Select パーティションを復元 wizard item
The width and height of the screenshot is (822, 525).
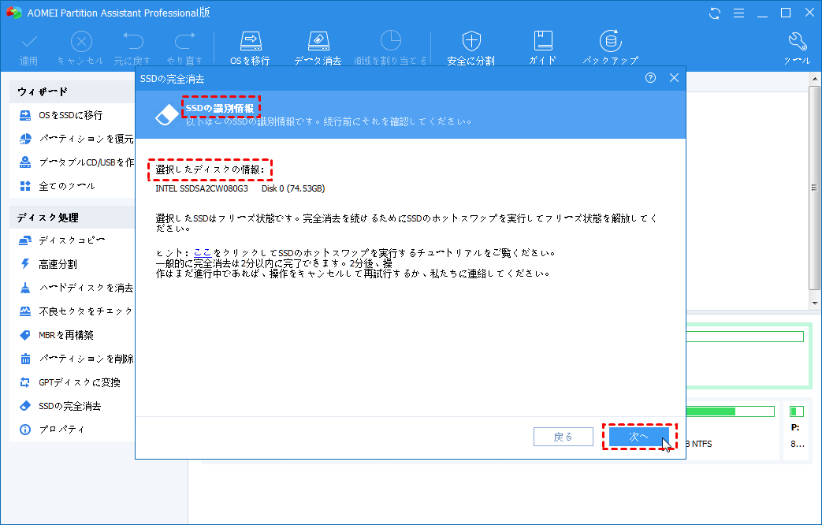coord(76,139)
